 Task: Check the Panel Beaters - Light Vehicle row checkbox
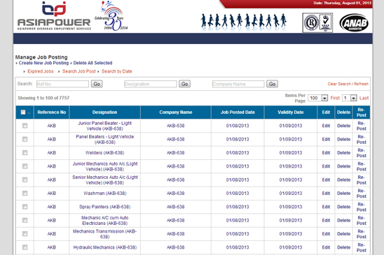25,139
